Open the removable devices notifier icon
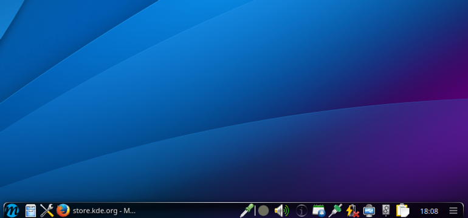 click(369, 211)
